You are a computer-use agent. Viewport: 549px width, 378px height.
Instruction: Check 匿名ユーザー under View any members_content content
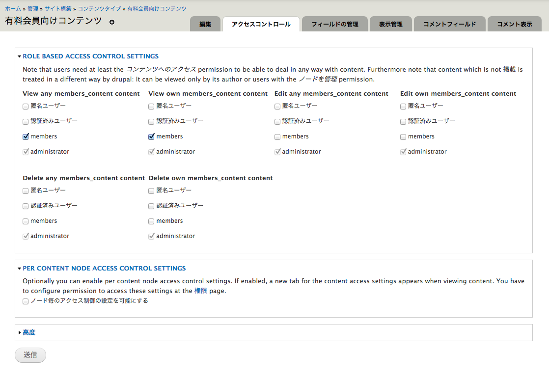pyautogui.click(x=25, y=106)
